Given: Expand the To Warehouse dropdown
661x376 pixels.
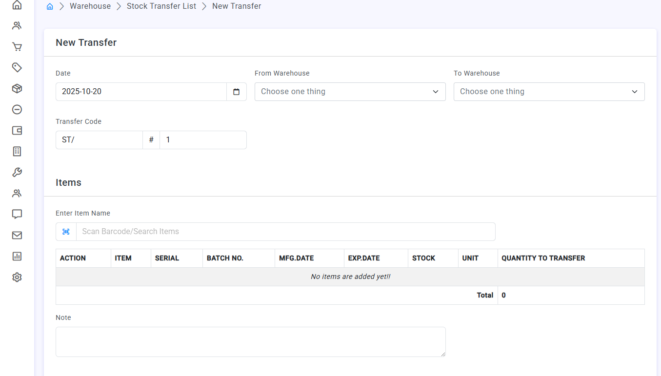Looking at the screenshot, I should click(x=549, y=92).
